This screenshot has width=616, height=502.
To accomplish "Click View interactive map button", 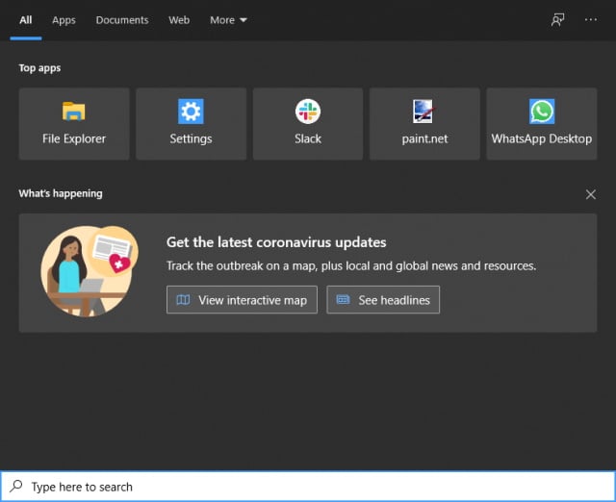I will click(x=242, y=300).
